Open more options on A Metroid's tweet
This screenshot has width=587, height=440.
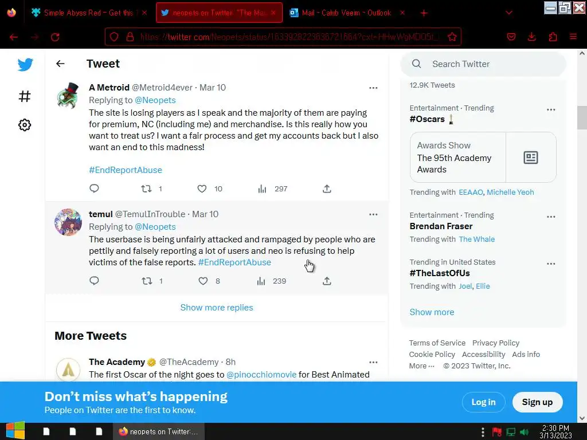coord(373,88)
